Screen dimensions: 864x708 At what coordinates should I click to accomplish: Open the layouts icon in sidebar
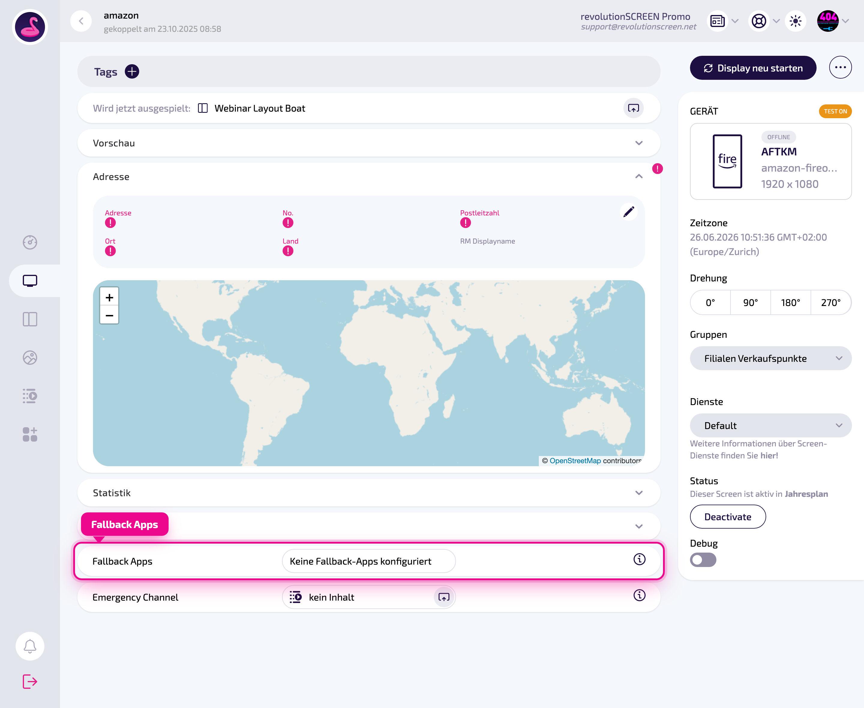[x=30, y=319]
